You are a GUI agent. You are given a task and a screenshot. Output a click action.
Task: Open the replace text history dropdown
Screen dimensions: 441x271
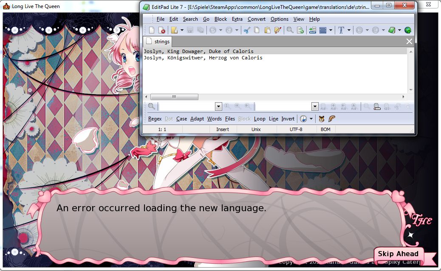pyautogui.click(x=315, y=106)
